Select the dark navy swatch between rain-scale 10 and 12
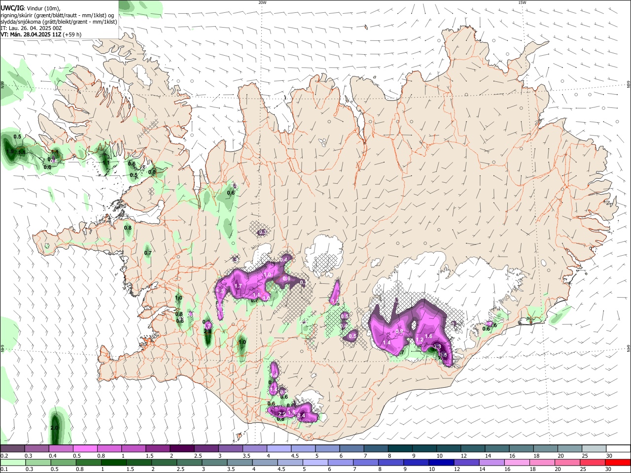 click(440, 462)
